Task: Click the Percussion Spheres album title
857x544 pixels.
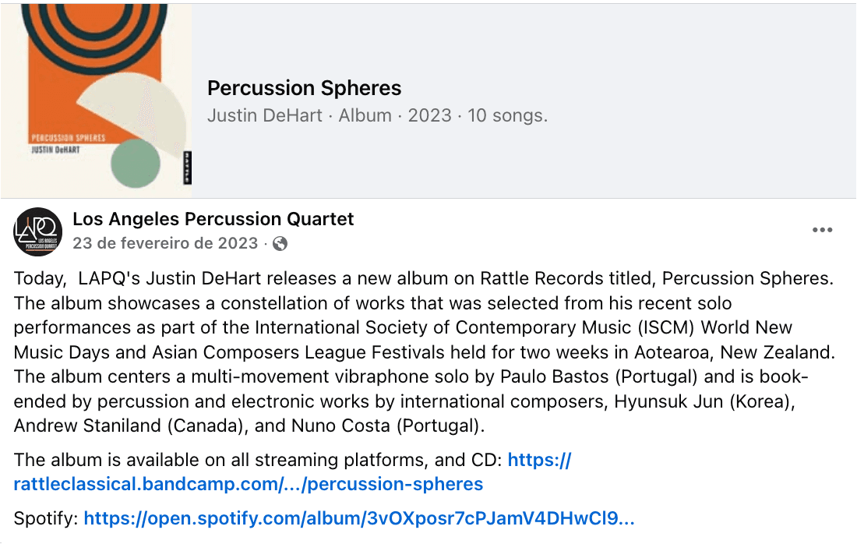Action: (304, 88)
